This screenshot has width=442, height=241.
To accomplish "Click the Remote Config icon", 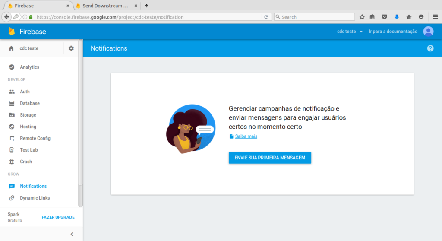I will [12, 138].
